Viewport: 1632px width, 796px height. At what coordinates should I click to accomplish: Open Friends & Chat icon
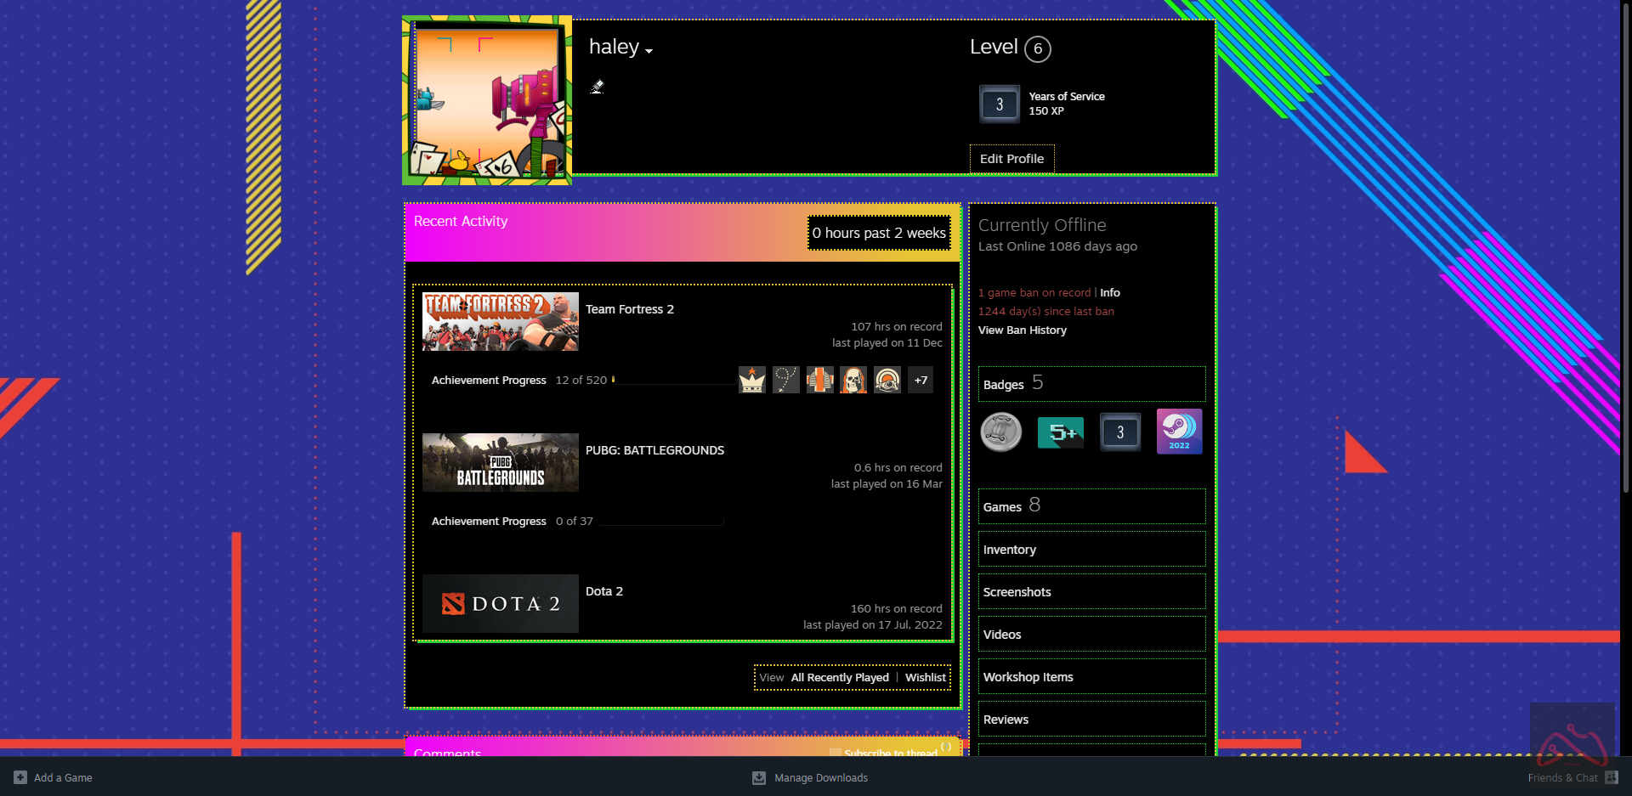(1611, 778)
